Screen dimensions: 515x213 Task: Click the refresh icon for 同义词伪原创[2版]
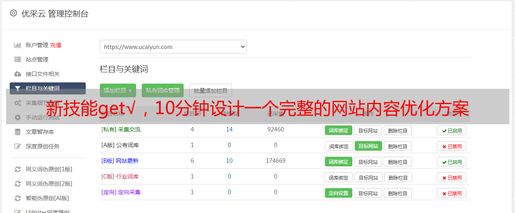click(17, 184)
